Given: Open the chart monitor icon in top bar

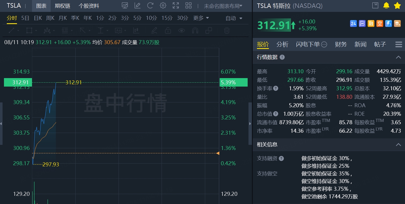Looking at the screenshot, I should pos(125,5).
